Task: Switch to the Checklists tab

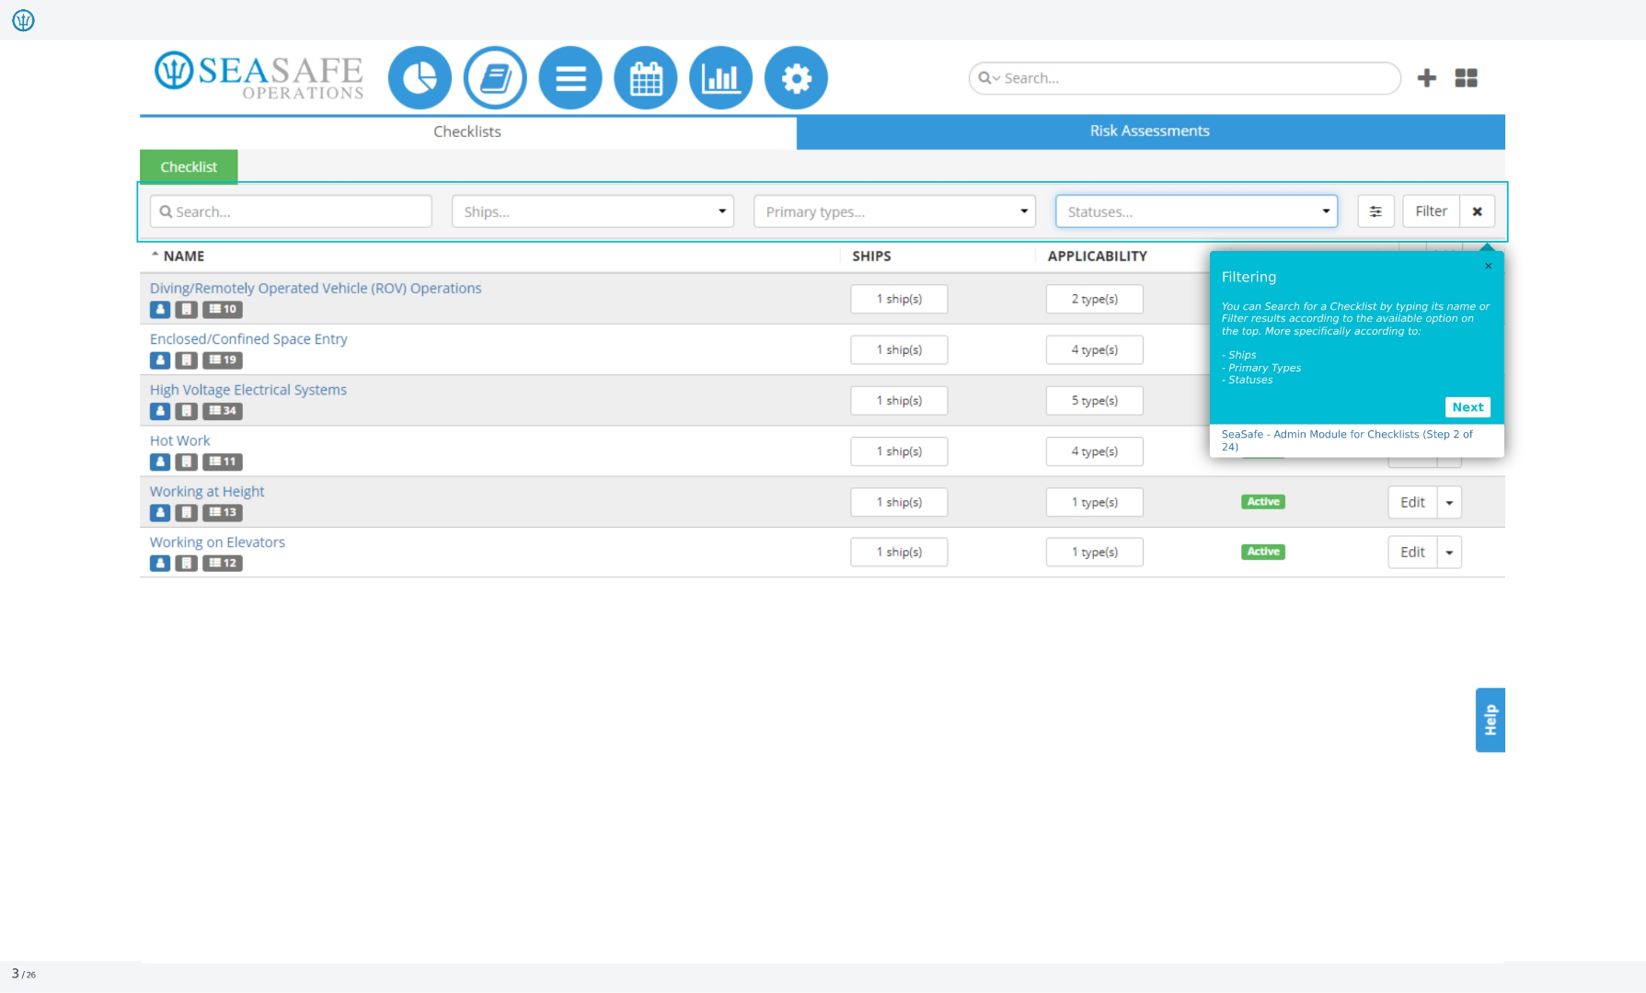Action: tap(467, 131)
